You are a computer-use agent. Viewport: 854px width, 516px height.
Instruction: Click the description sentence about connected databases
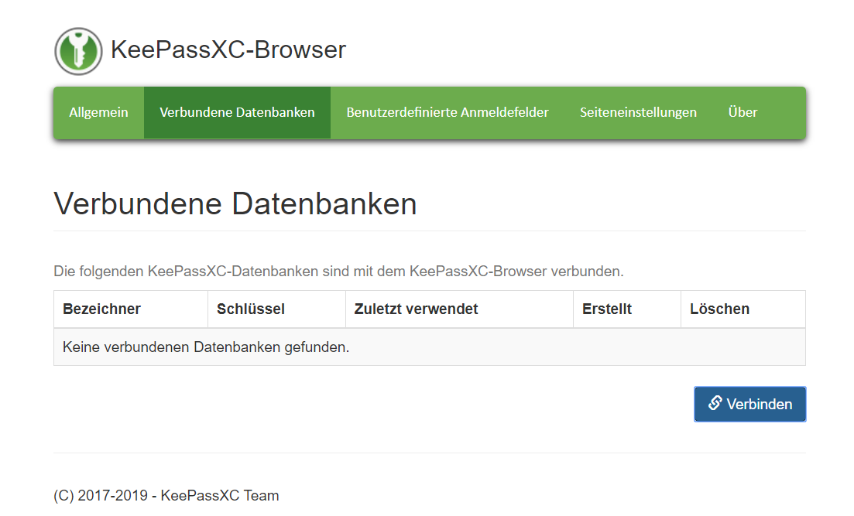(338, 271)
